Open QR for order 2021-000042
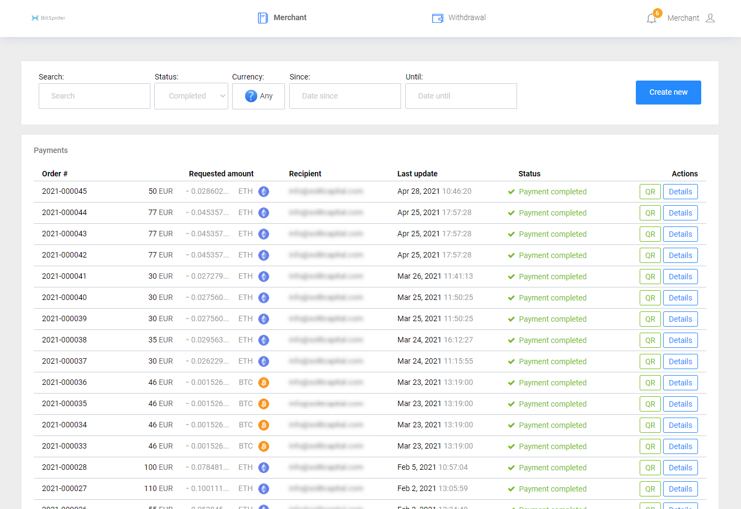 [x=650, y=255]
